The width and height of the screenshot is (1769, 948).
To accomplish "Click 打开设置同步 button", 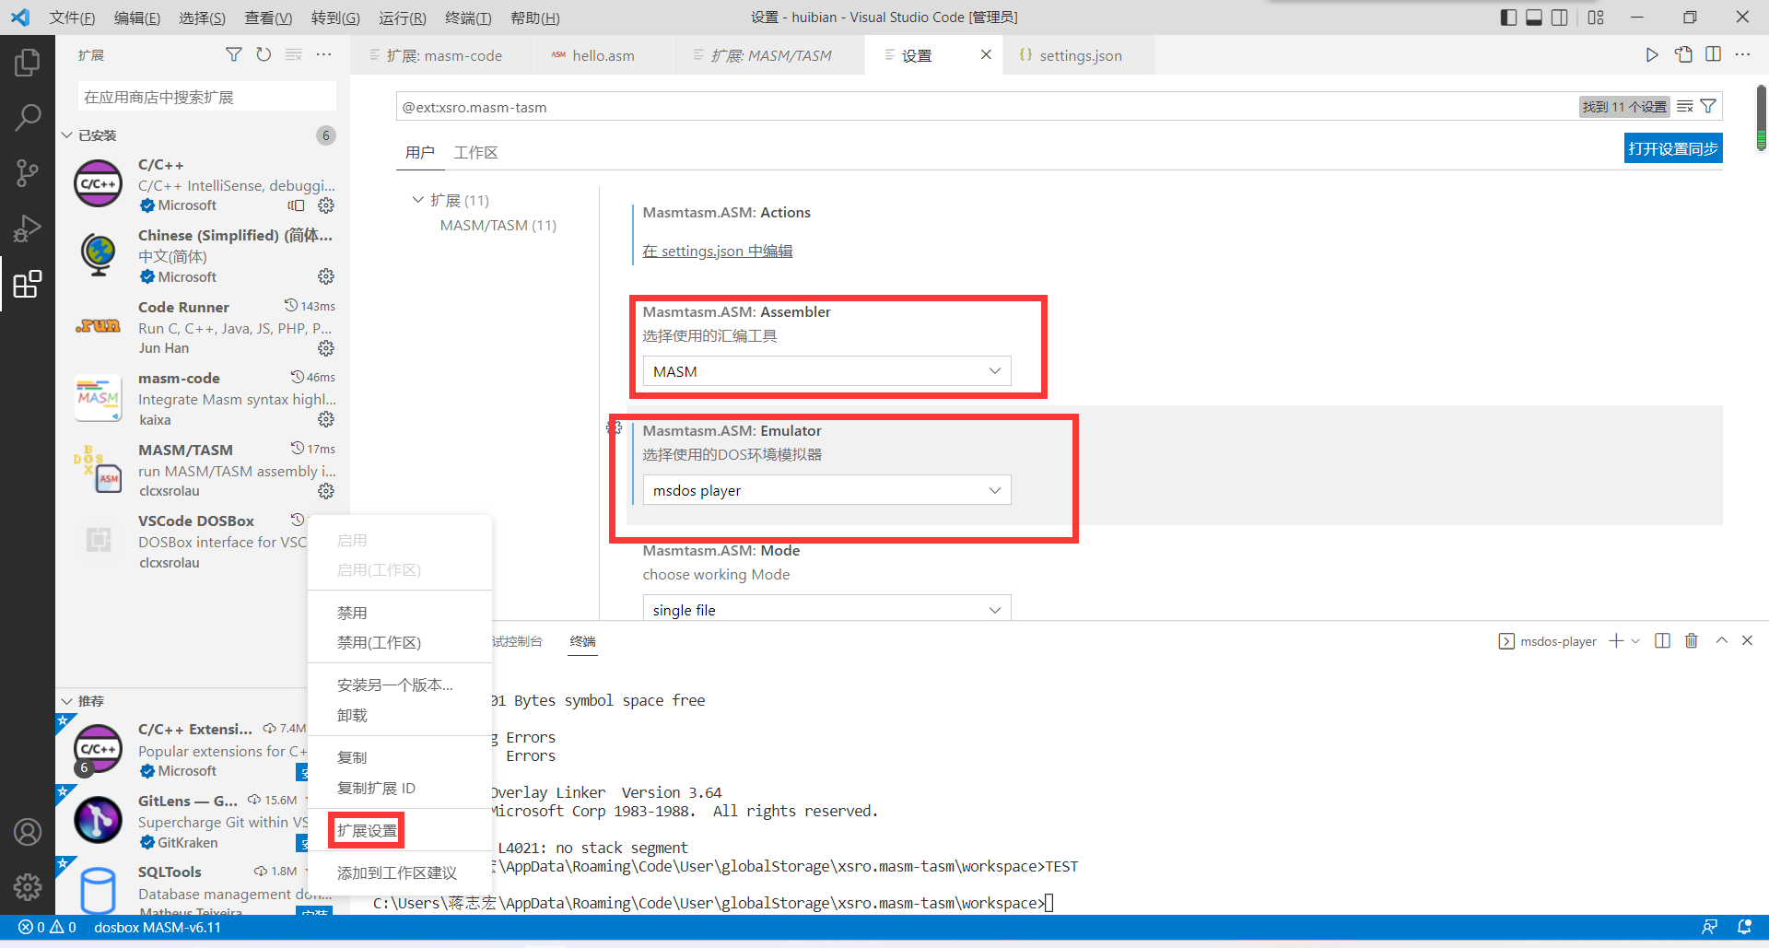I will tap(1673, 148).
